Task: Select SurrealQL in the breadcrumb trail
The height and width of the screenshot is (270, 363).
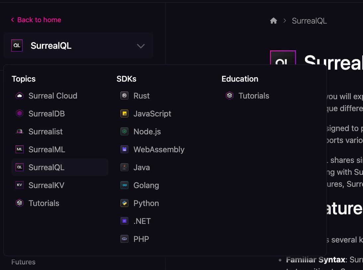Action: pyautogui.click(x=309, y=21)
